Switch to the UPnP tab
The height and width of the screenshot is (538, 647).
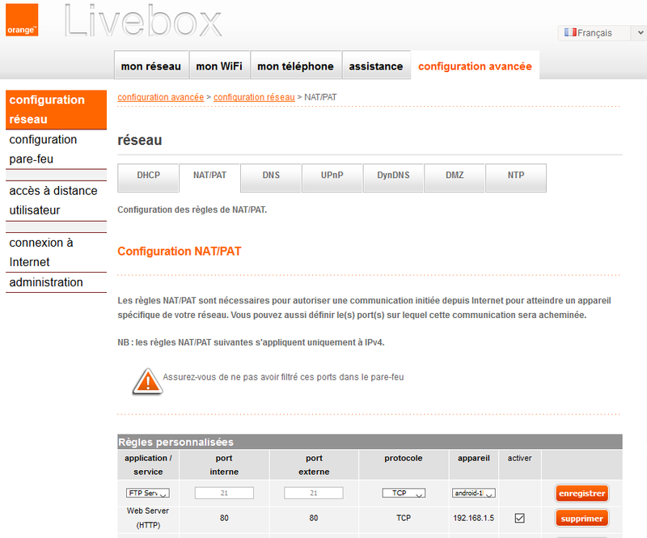[332, 177]
